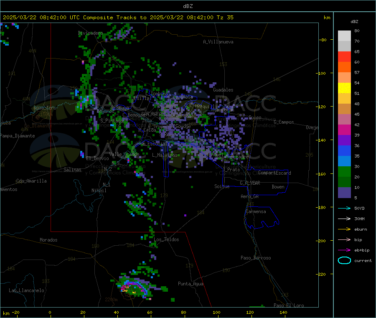Click the 'Aero_GA' map label
The height and width of the screenshot is (318, 376).
coord(249,196)
